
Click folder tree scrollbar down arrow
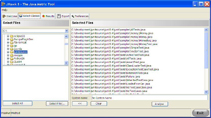pos(66,63)
